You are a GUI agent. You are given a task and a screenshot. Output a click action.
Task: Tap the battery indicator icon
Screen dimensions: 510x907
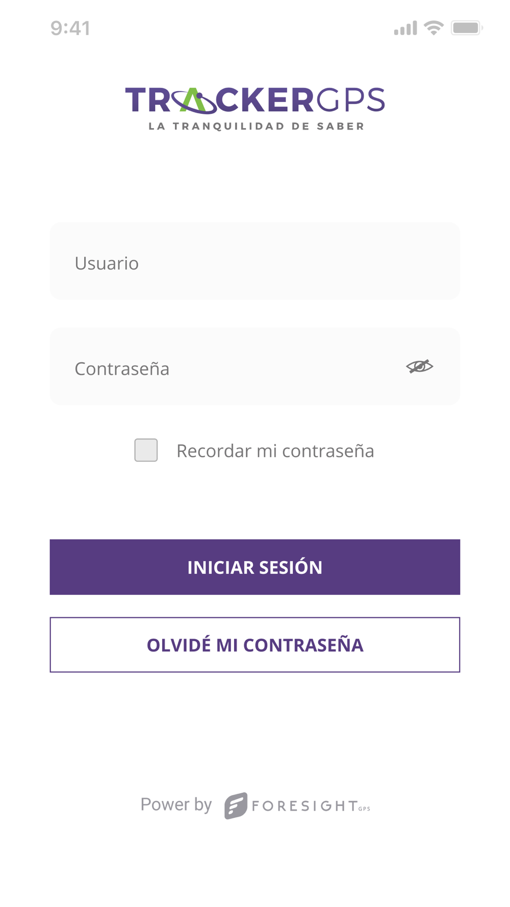click(x=466, y=28)
